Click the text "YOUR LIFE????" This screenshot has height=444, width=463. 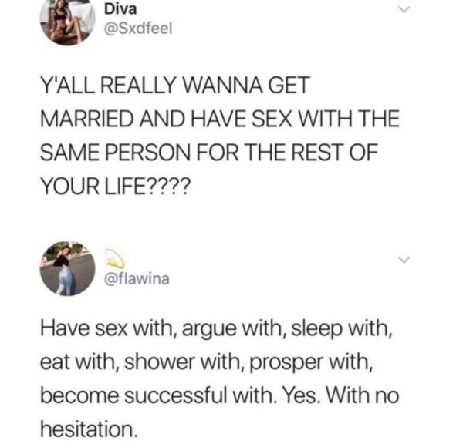pyautogui.click(x=114, y=187)
